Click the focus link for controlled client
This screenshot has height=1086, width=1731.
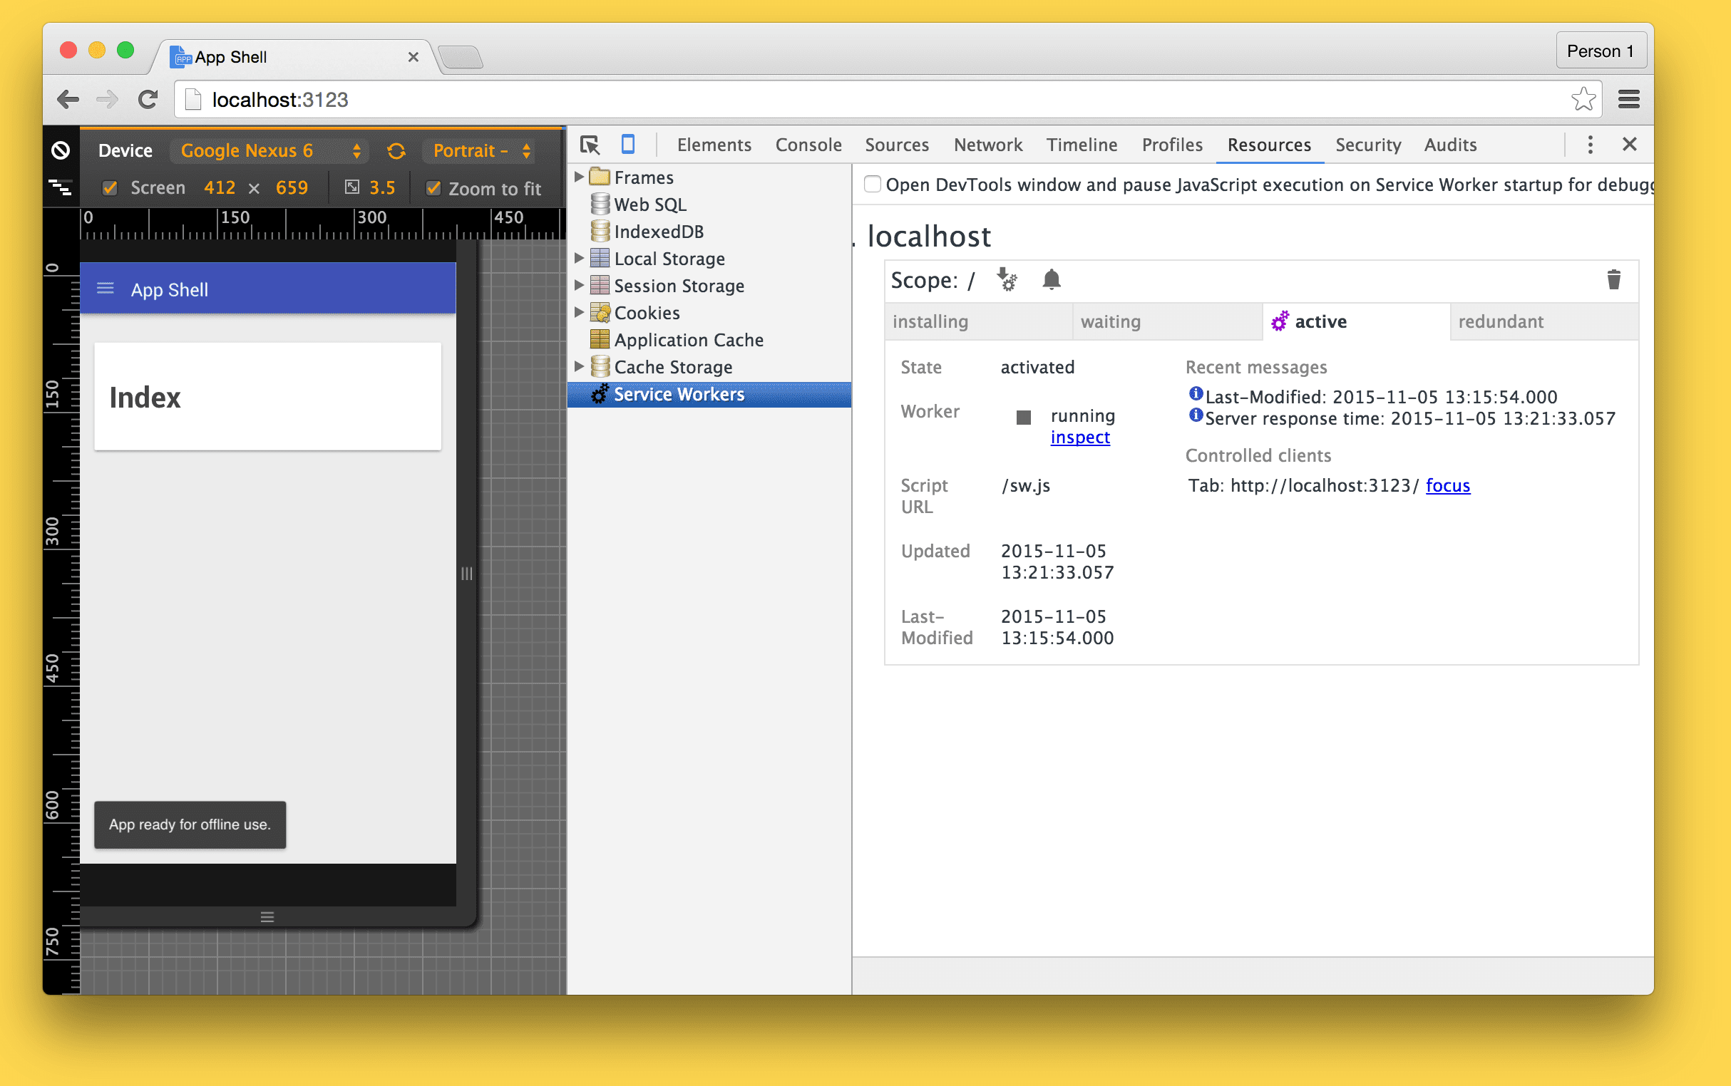[1448, 485]
